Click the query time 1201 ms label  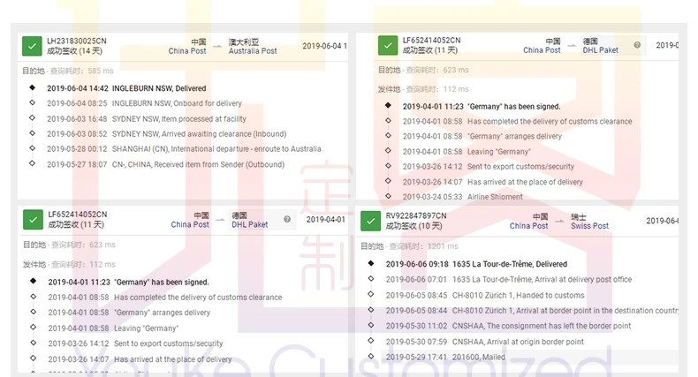click(x=443, y=246)
